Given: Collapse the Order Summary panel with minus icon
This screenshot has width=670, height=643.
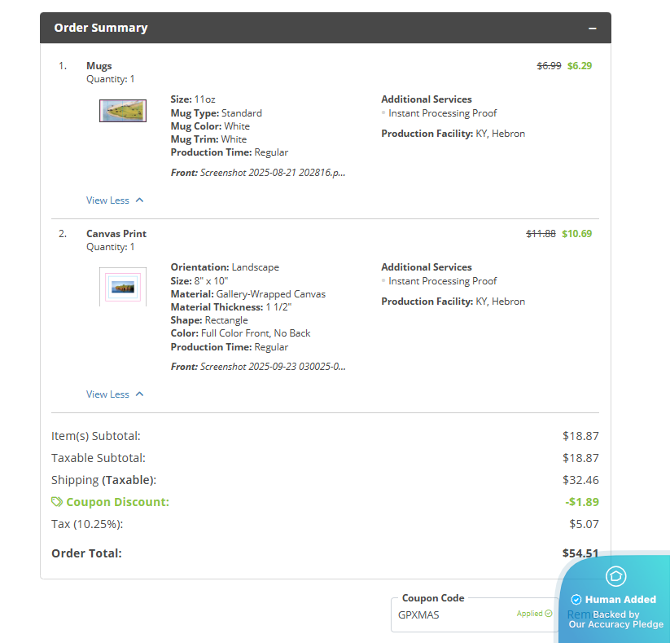Looking at the screenshot, I should [593, 29].
